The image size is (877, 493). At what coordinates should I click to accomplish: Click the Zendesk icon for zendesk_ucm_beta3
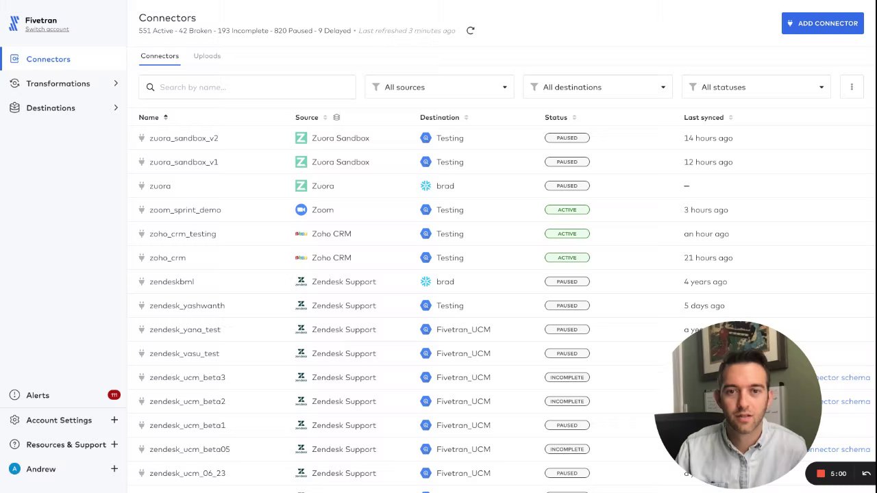(x=301, y=377)
